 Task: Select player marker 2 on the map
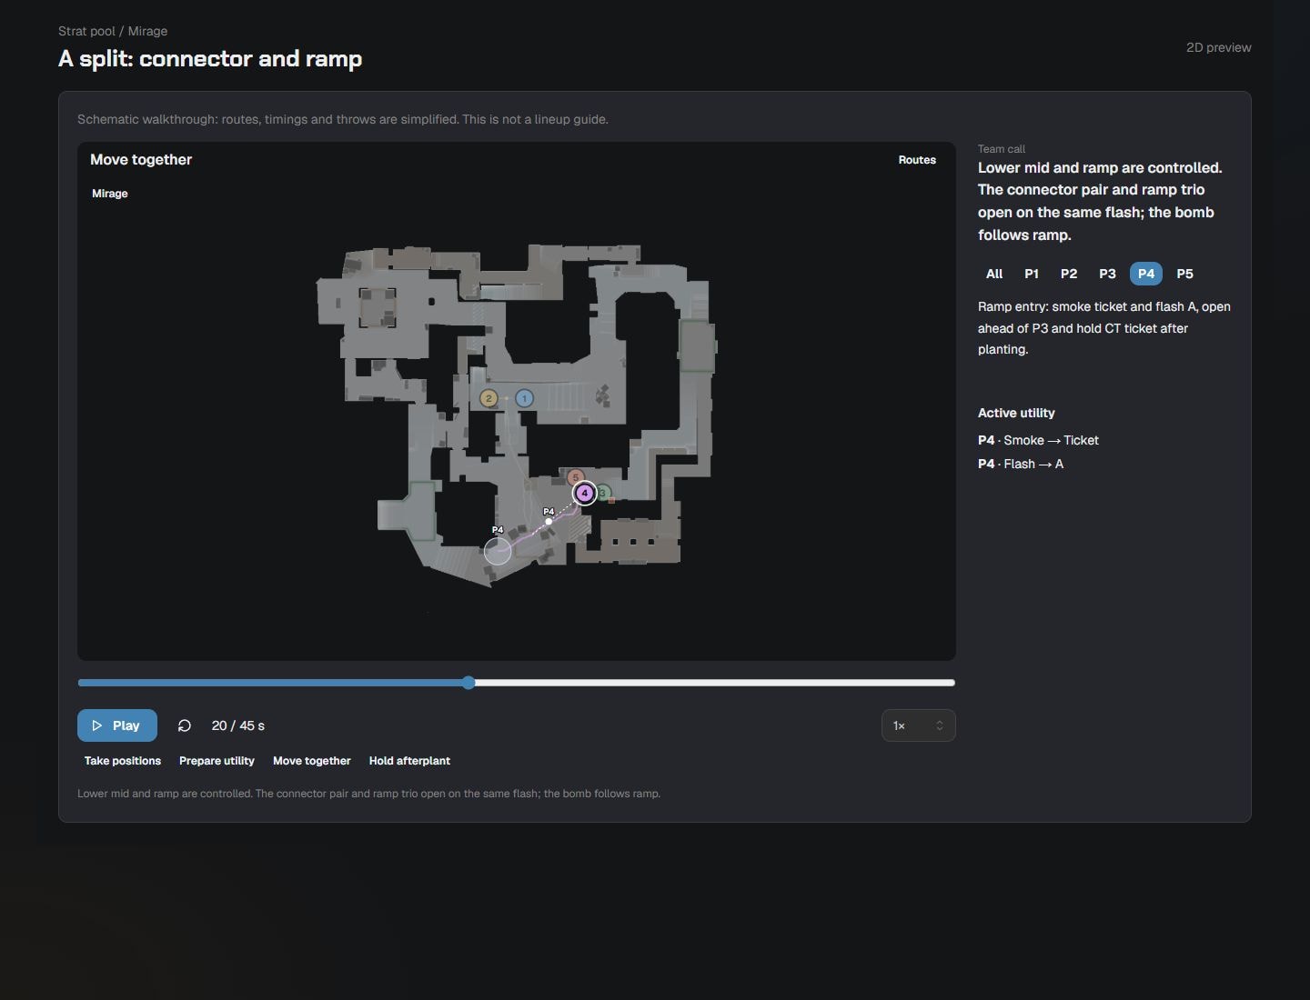[x=489, y=398]
